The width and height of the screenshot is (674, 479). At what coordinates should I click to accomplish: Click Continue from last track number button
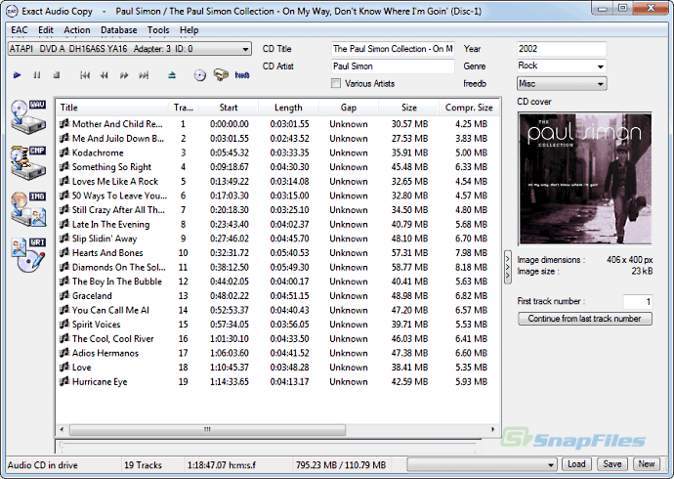point(584,319)
